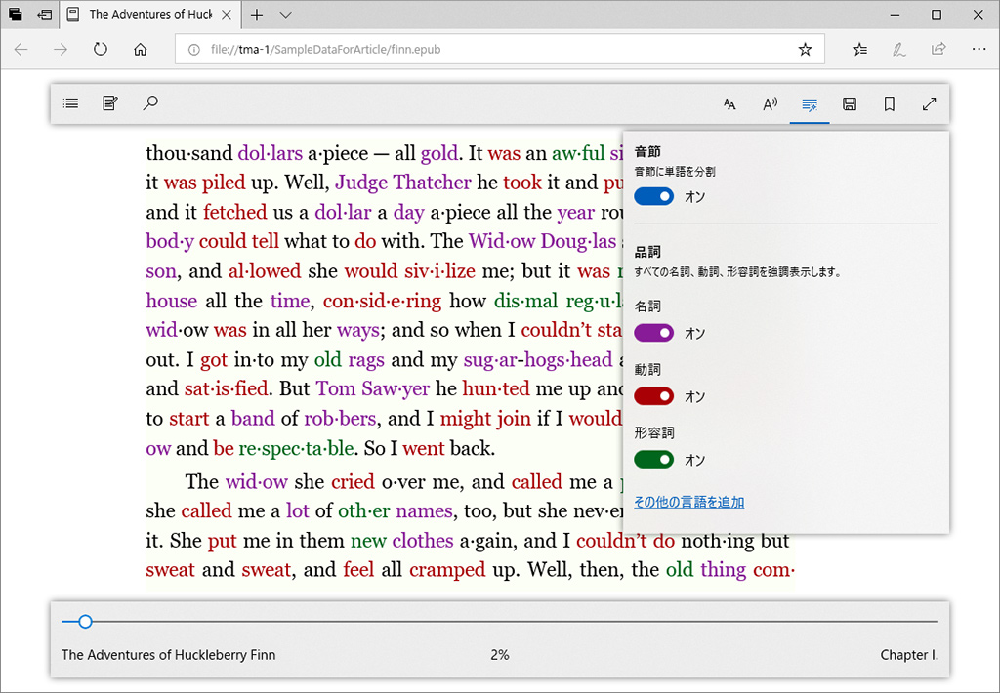Click the search magnifier in reader toolbar
1000x693 pixels.
tap(149, 103)
